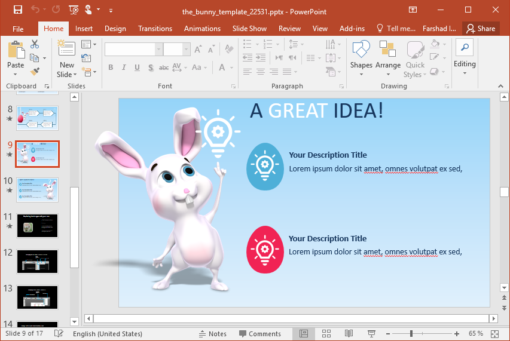Click the zoom slider handle

pyautogui.click(x=411, y=334)
